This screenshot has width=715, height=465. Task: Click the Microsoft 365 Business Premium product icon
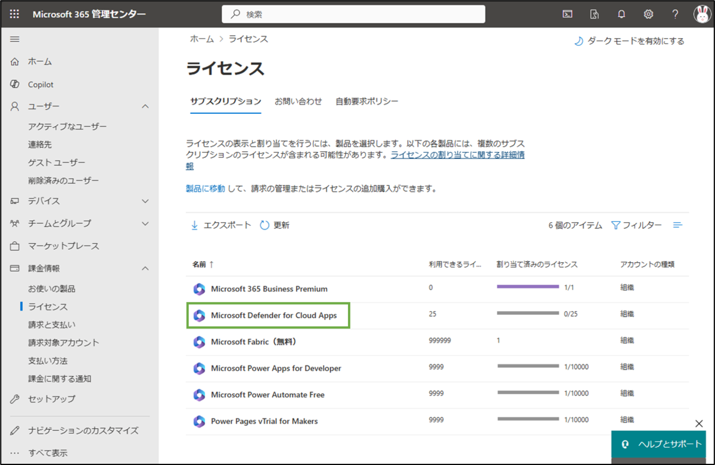point(199,289)
